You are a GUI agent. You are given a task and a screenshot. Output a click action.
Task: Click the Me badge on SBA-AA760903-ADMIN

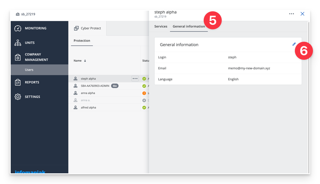pos(115,86)
